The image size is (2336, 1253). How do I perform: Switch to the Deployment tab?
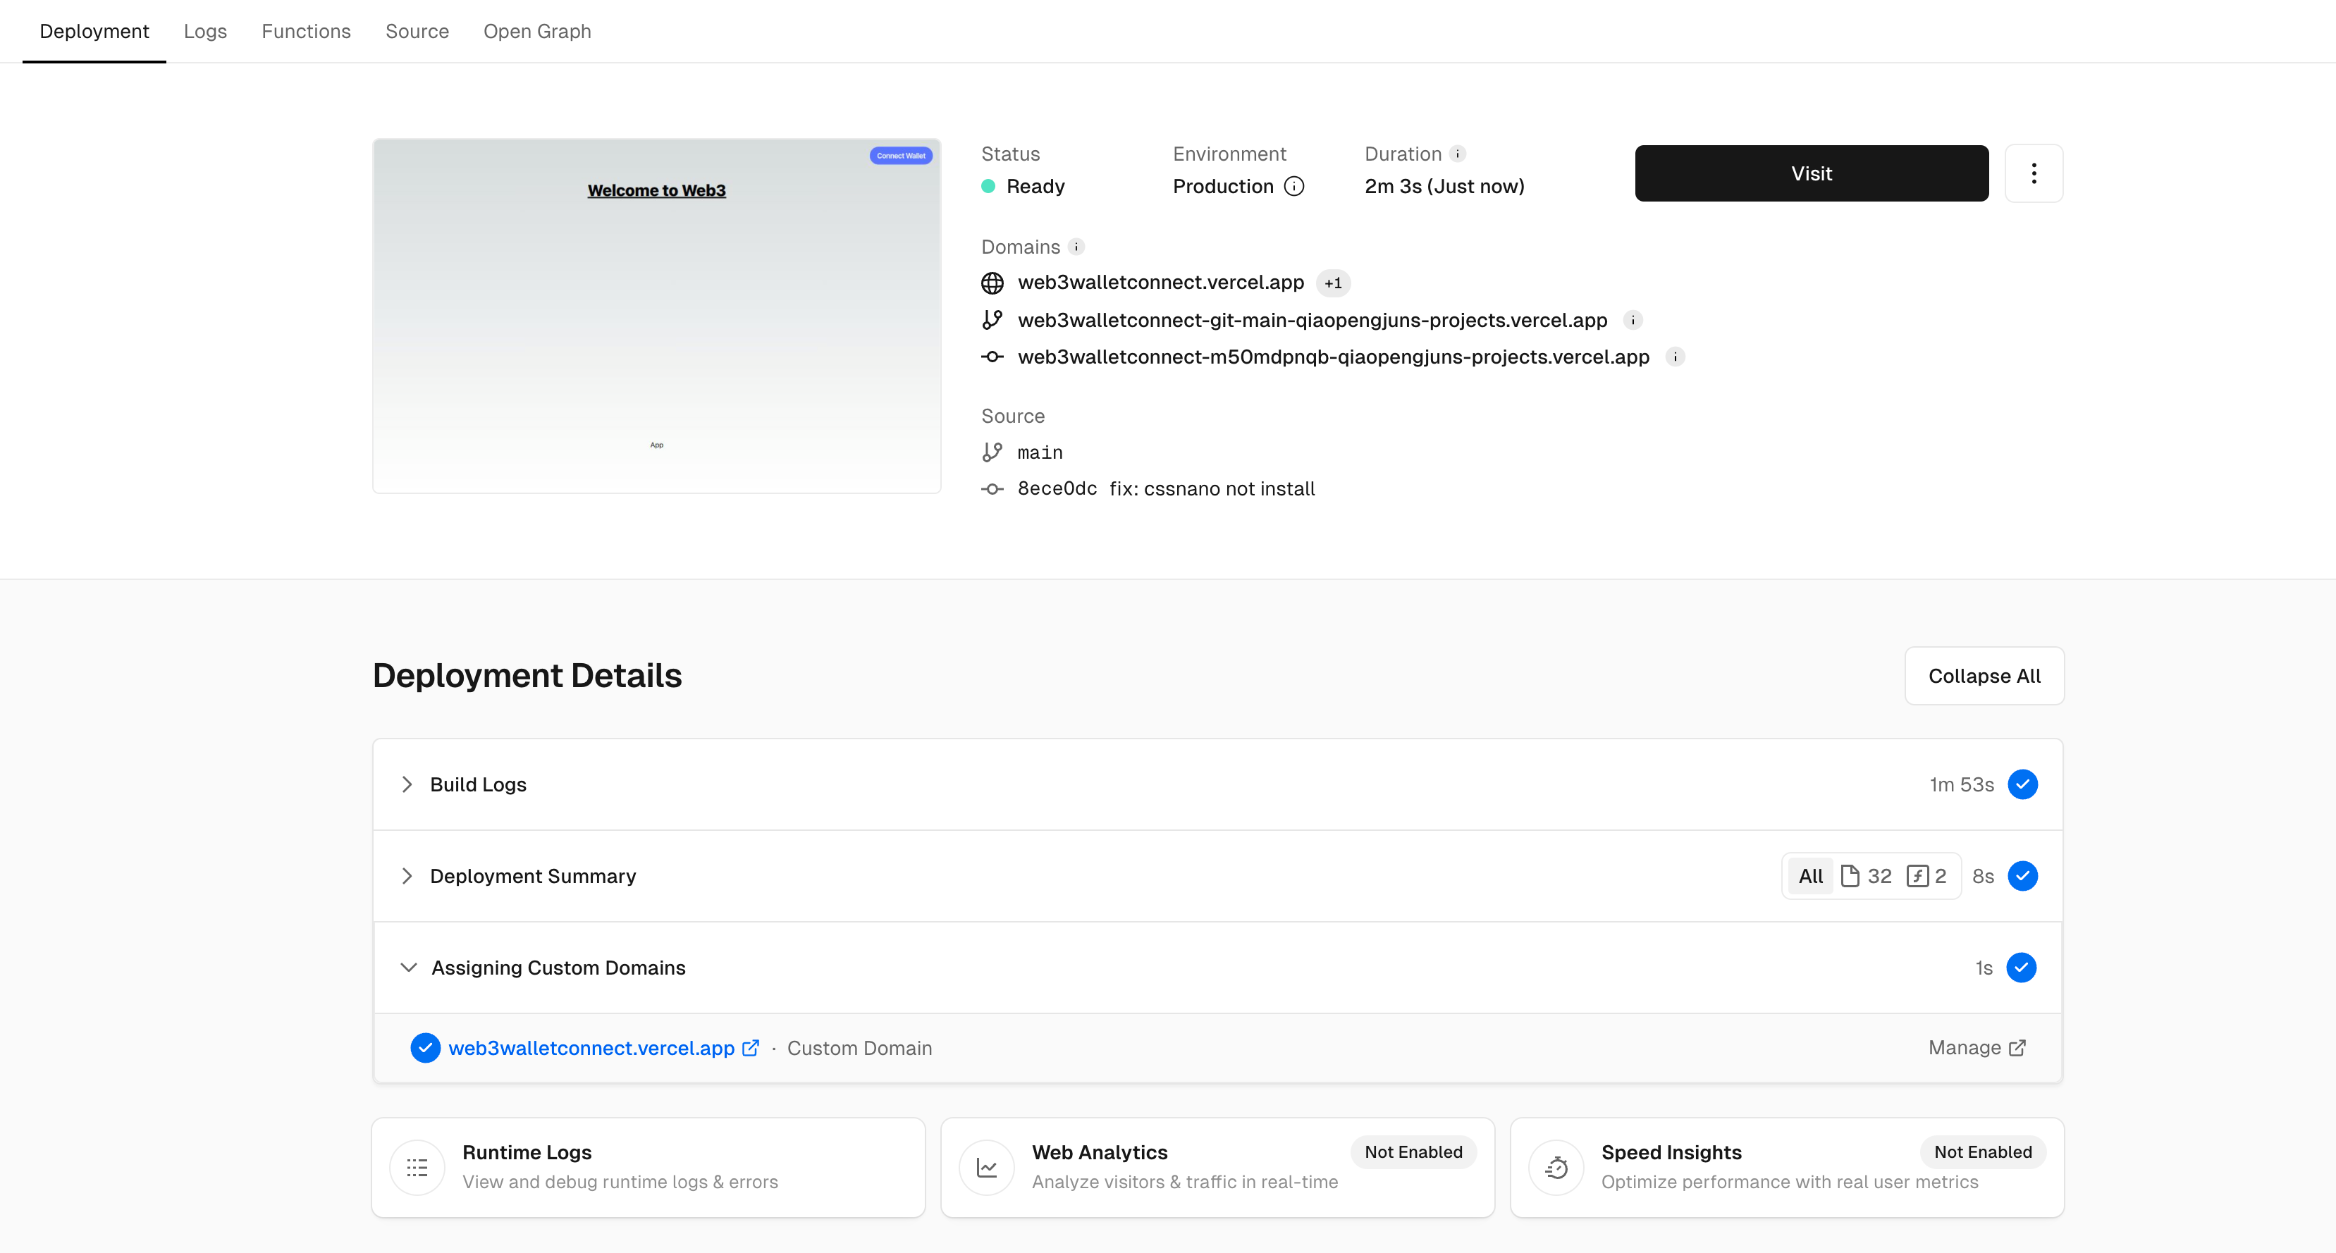(x=94, y=31)
